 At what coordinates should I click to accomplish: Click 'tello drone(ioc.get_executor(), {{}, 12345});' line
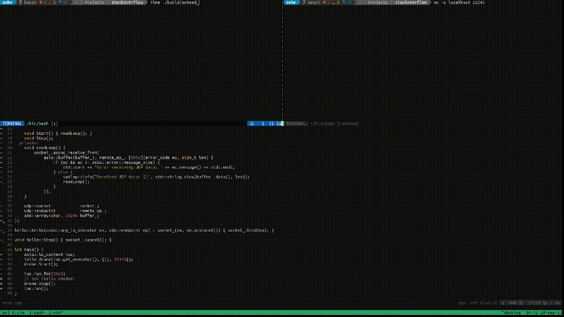coord(79,259)
